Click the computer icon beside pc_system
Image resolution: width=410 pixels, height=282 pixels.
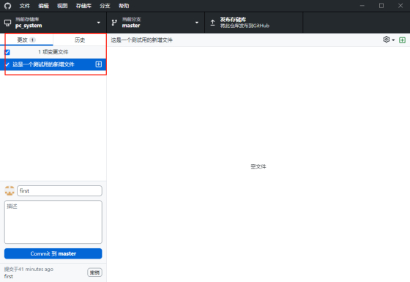pyautogui.click(x=7, y=23)
